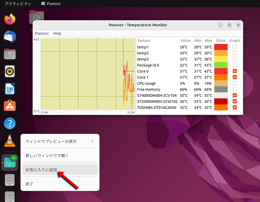Click inside the temperature graph area
260x202 pixels.
tap(88, 74)
